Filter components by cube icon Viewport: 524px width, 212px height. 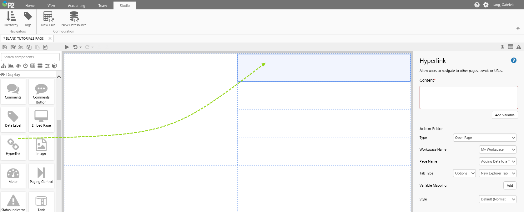(54, 66)
